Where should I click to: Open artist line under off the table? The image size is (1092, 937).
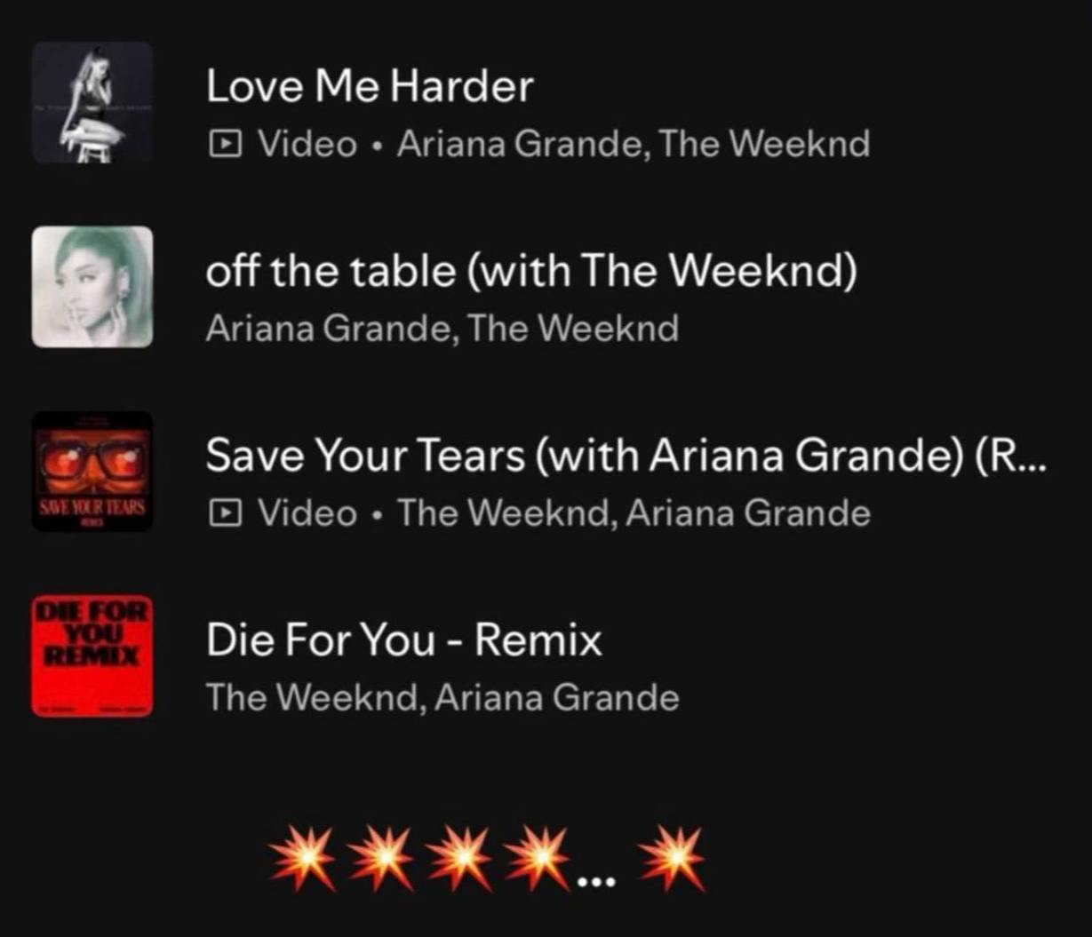tap(442, 329)
